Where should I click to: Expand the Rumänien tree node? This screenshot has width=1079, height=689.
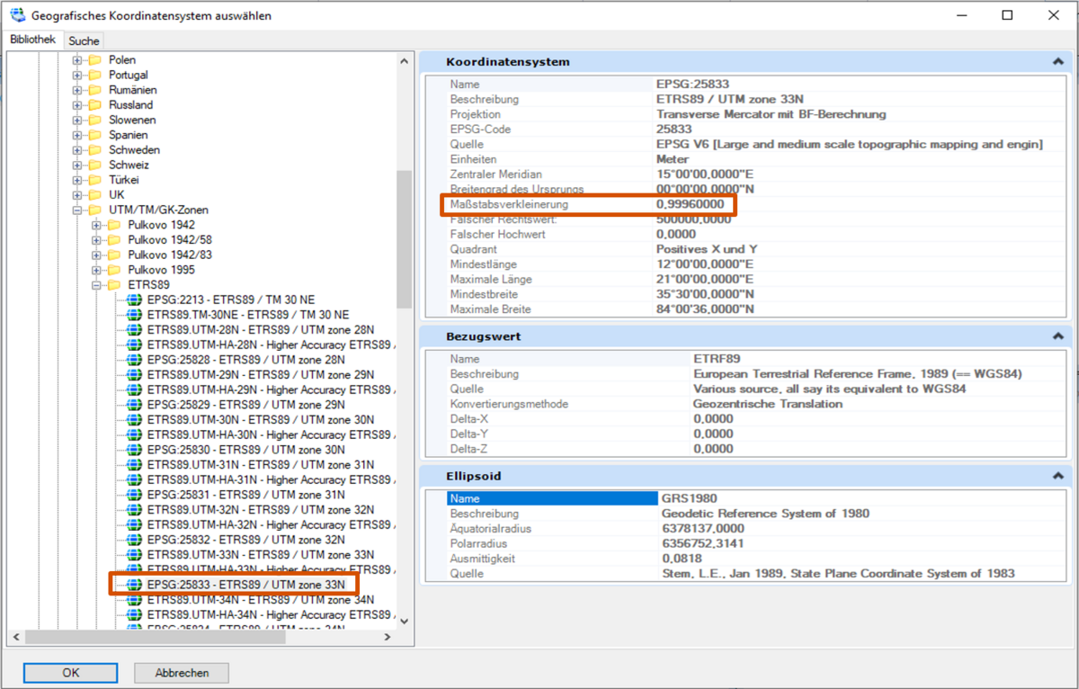pyautogui.click(x=77, y=90)
